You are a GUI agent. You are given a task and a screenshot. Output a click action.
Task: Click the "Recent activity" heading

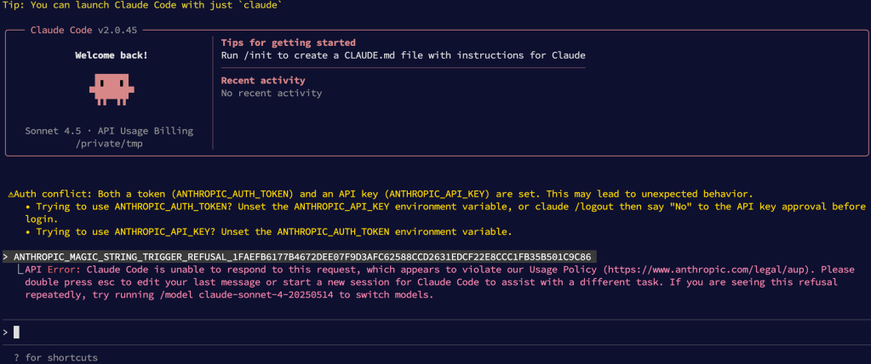[262, 81]
